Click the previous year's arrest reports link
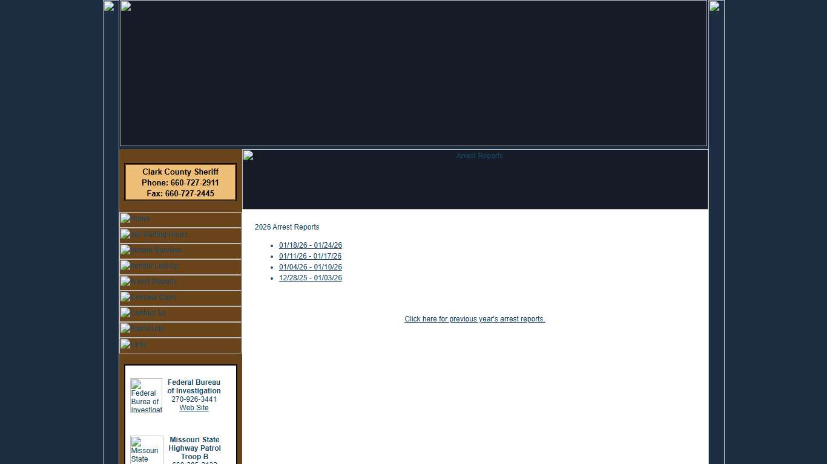The height and width of the screenshot is (464, 827). (x=475, y=319)
